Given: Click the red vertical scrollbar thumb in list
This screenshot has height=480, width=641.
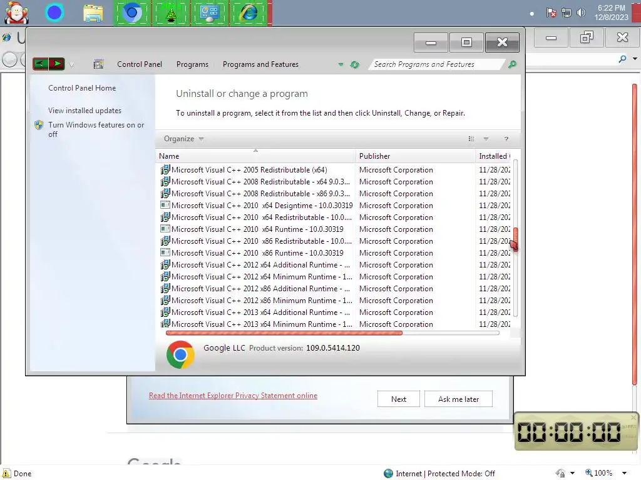Looking at the screenshot, I should point(515,239).
